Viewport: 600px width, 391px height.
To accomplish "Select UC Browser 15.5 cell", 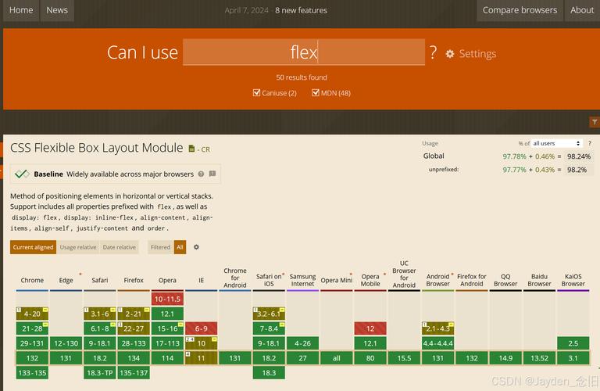I will click(x=404, y=358).
